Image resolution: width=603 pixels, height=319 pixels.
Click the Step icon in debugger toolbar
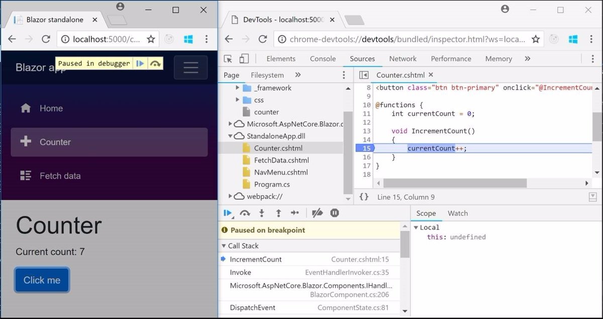pyautogui.click(x=295, y=213)
